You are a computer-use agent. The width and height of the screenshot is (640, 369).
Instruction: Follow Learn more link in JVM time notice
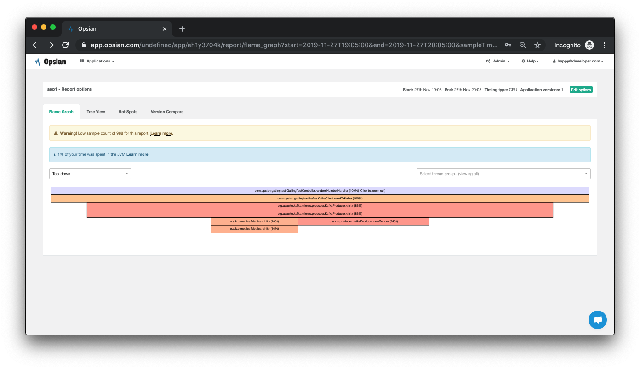point(138,154)
